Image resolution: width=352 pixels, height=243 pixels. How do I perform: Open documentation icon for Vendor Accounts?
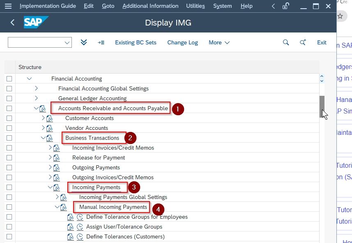(50, 128)
